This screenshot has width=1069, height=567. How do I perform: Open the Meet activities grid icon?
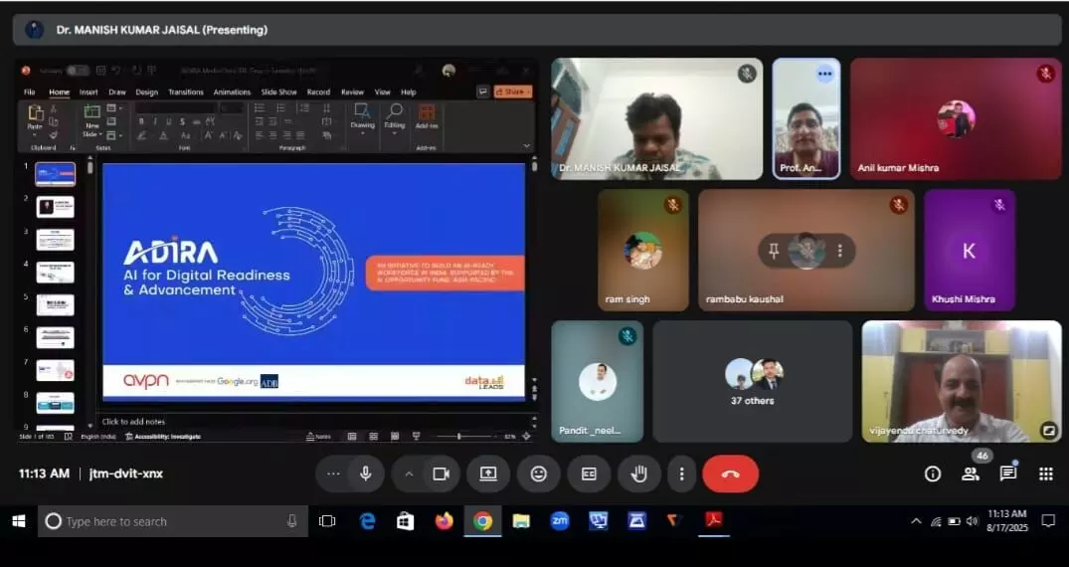point(1046,473)
